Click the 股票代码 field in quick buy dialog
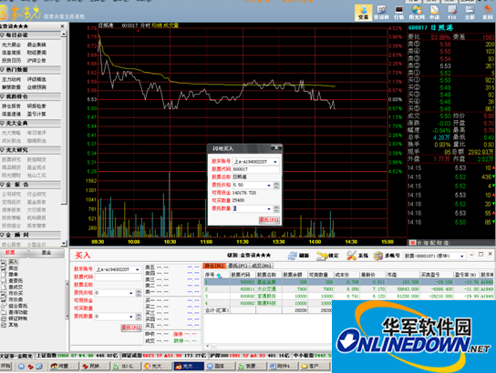This screenshot has width=496, height=373. click(x=256, y=169)
